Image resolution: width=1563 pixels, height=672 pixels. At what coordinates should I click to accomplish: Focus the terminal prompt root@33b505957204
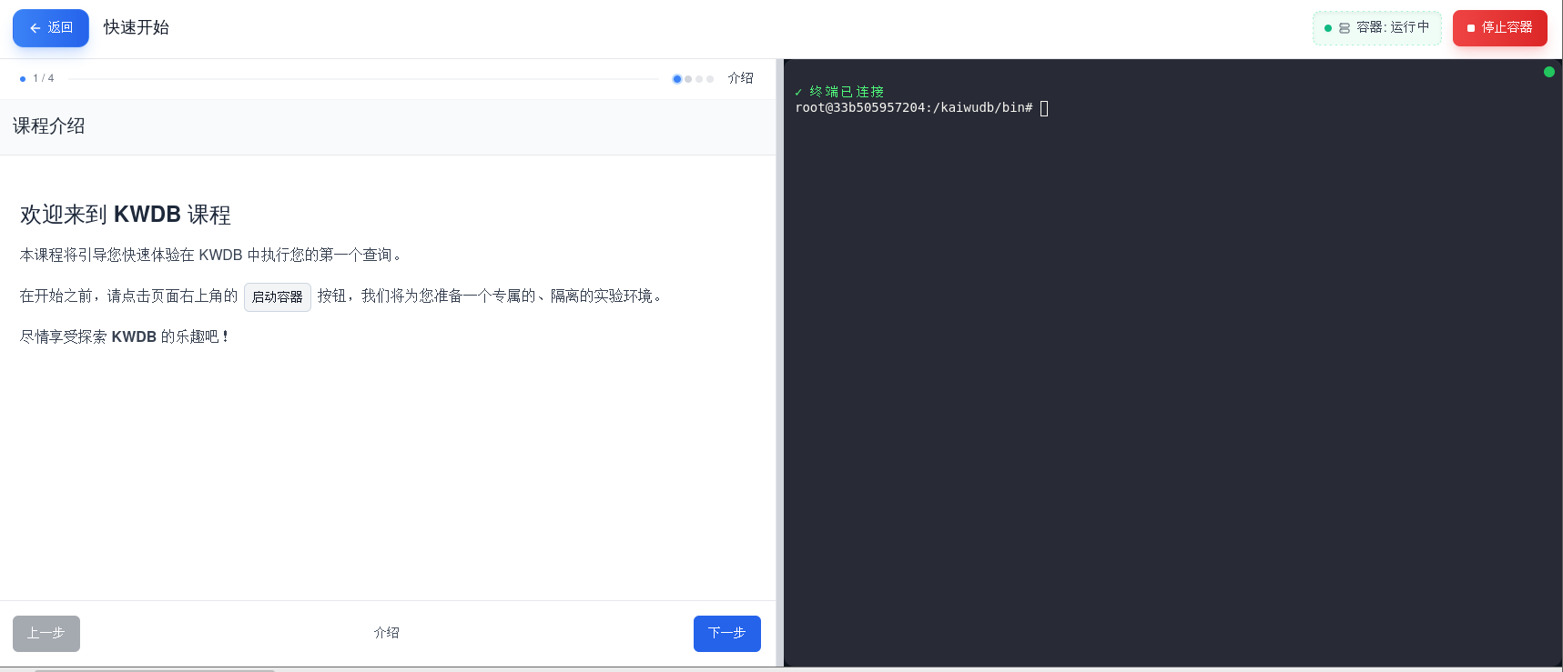[914, 108]
